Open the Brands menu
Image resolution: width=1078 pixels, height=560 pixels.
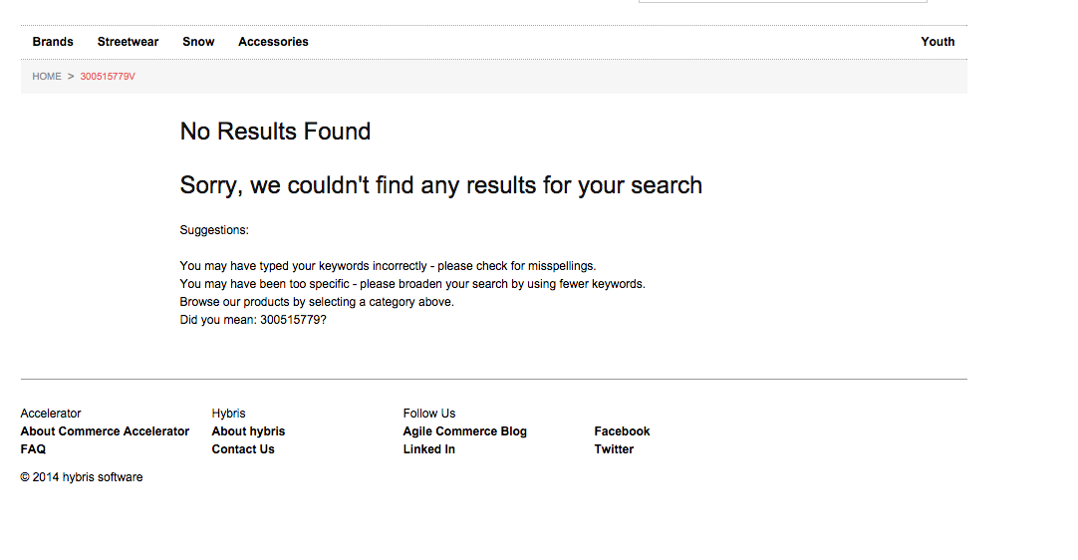(53, 42)
